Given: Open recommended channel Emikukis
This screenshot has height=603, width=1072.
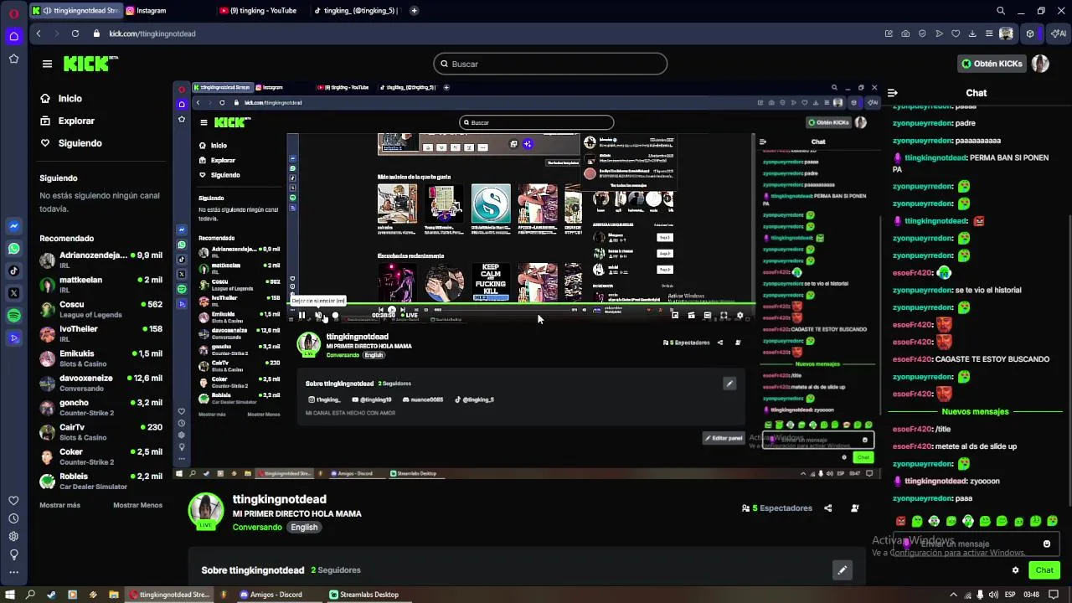Looking at the screenshot, I should 101,358.
